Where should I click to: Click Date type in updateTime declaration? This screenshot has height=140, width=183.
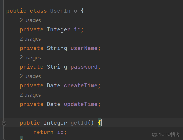coord(54,104)
